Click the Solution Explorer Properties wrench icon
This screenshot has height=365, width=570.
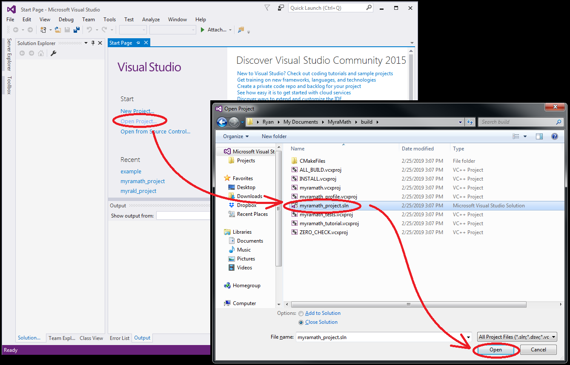point(53,53)
